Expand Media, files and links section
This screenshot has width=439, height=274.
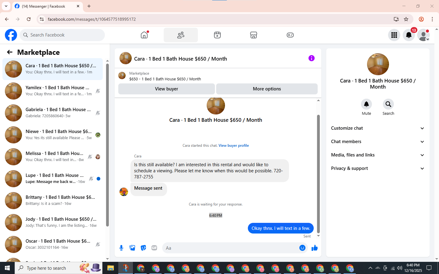click(x=378, y=155)
